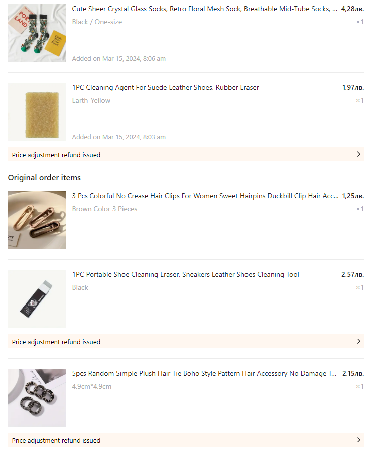The width and height of the screenshot is (370, 456).
Task: Open the black shoe cleaning eraser thumbnail
Action: click(x=37, y=299)
